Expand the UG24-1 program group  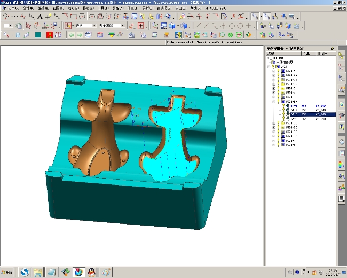coord(274,71)
